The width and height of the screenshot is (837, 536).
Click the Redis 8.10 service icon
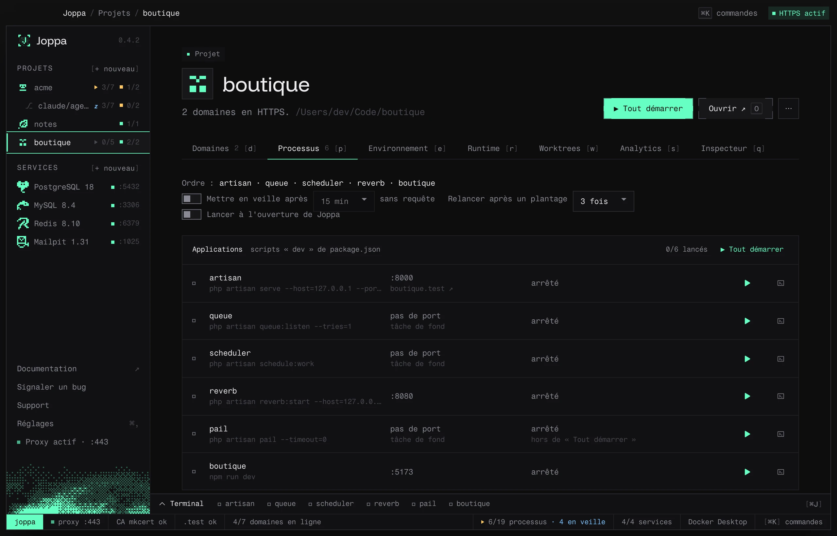click(23, 224)
